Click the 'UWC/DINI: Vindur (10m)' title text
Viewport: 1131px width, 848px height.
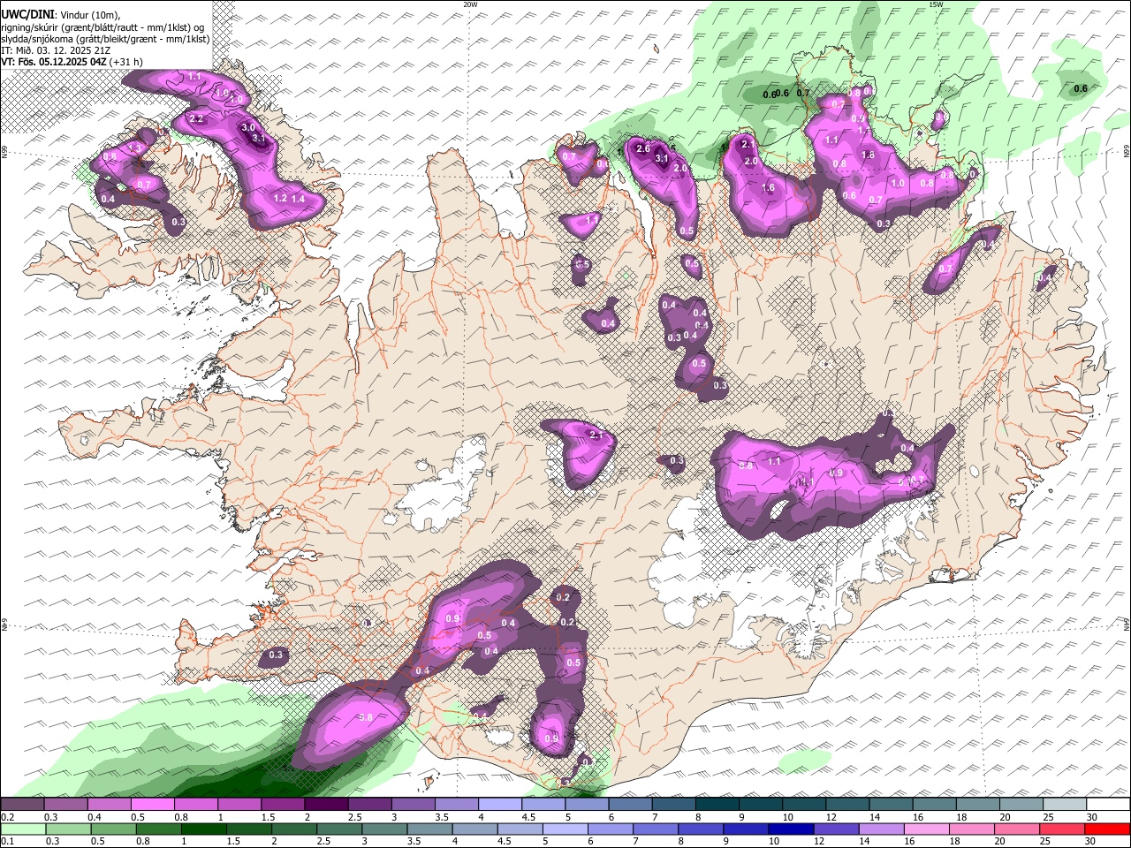click(61, 14)
